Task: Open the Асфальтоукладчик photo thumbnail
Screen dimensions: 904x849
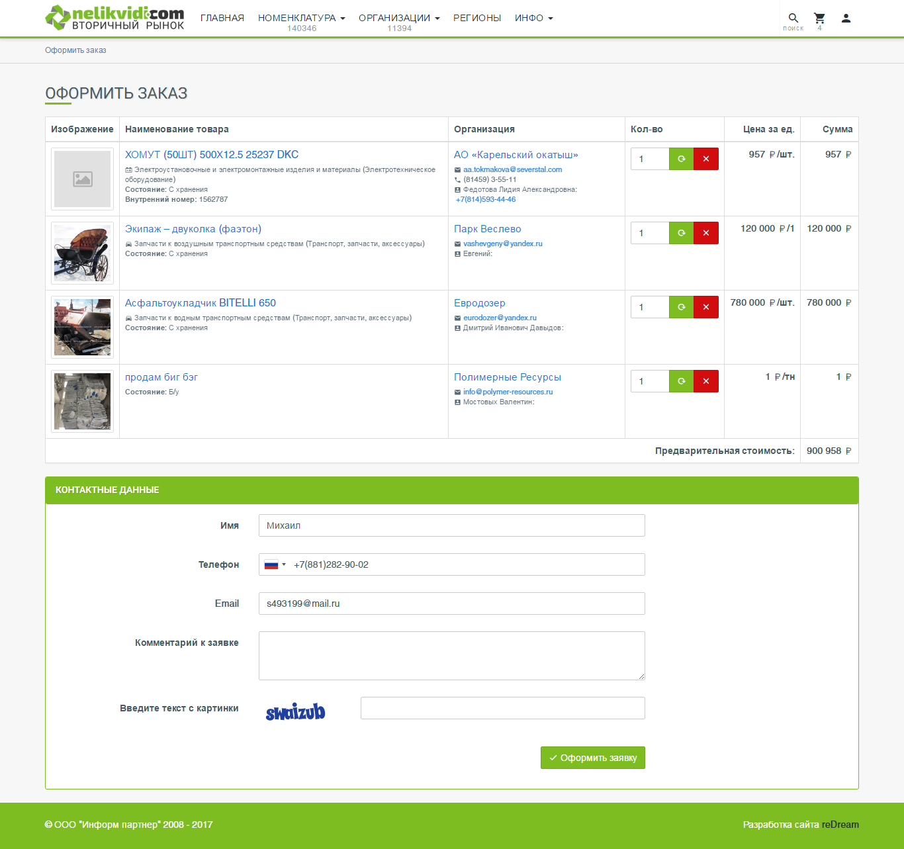Action: click(x=83, y=327)
